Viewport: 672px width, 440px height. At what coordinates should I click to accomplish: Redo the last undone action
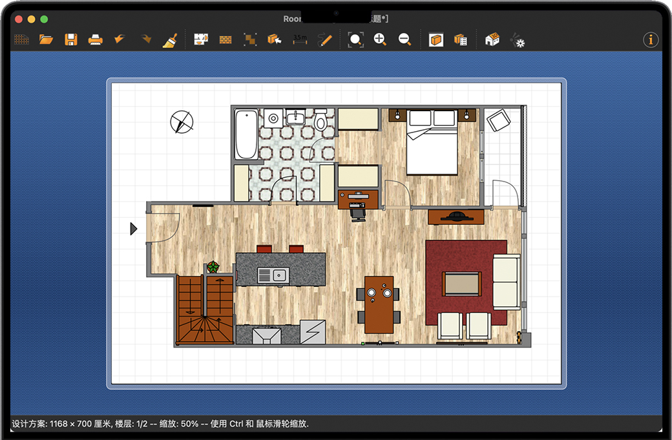(x=145, y=39)
